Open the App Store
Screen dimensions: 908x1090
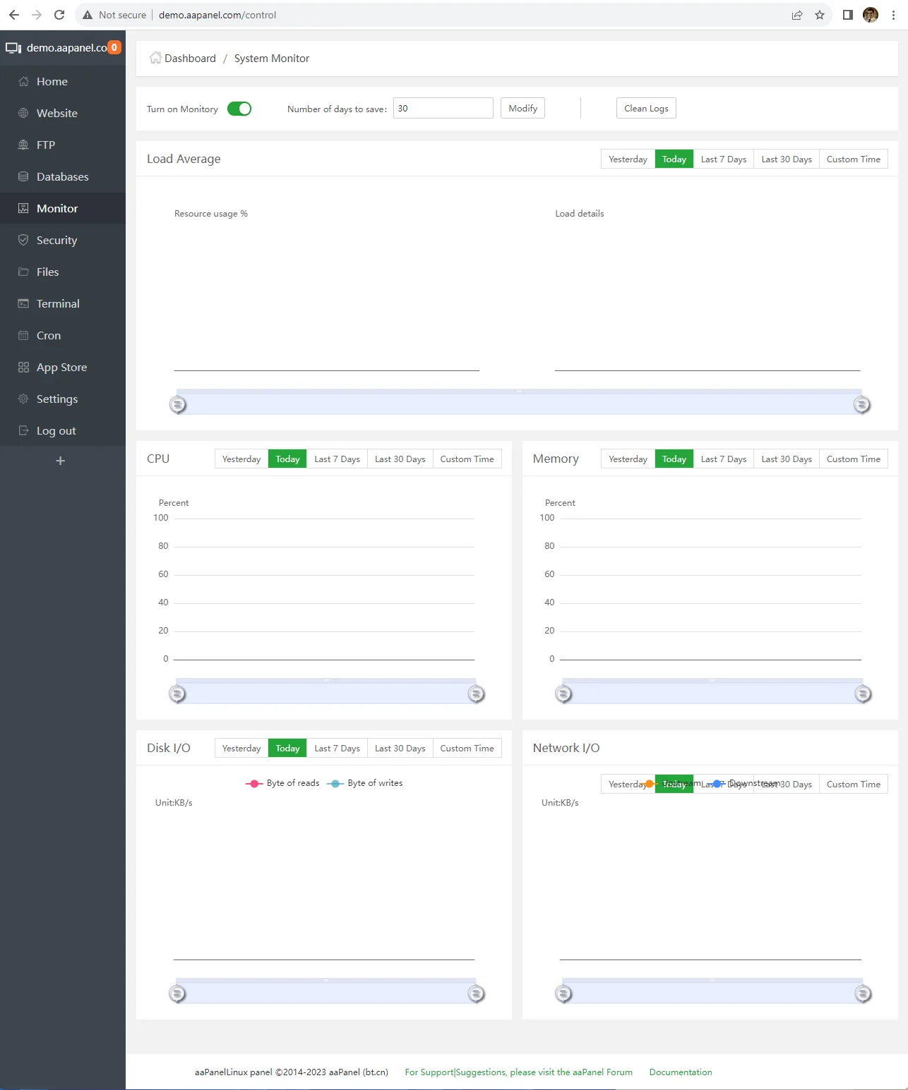62,367
